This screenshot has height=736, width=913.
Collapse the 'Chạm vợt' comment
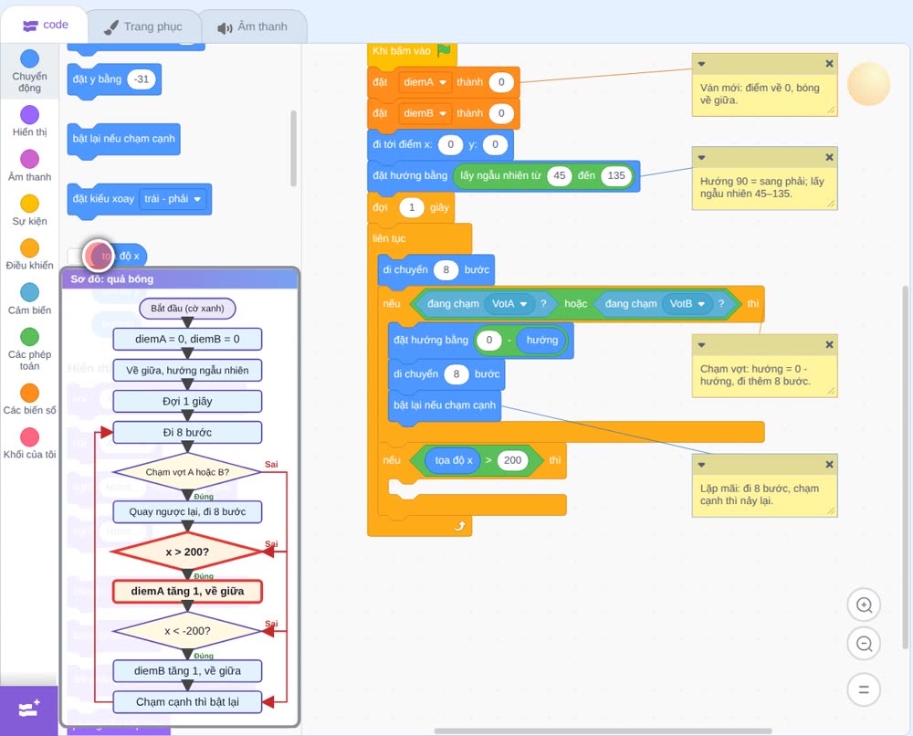pos(701,344)
